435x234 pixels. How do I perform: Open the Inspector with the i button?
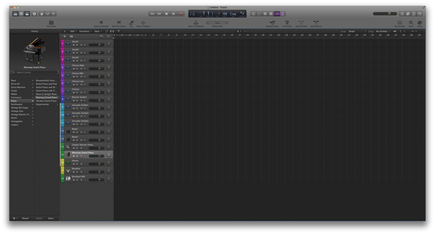tap(21, 14)
